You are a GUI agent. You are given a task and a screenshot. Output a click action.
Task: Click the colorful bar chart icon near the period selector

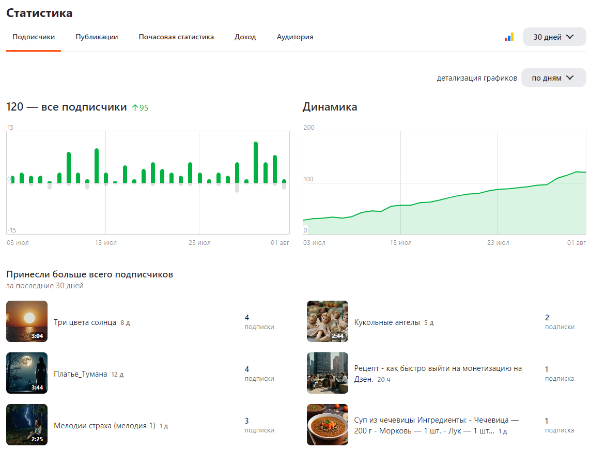tap(509, 37)
